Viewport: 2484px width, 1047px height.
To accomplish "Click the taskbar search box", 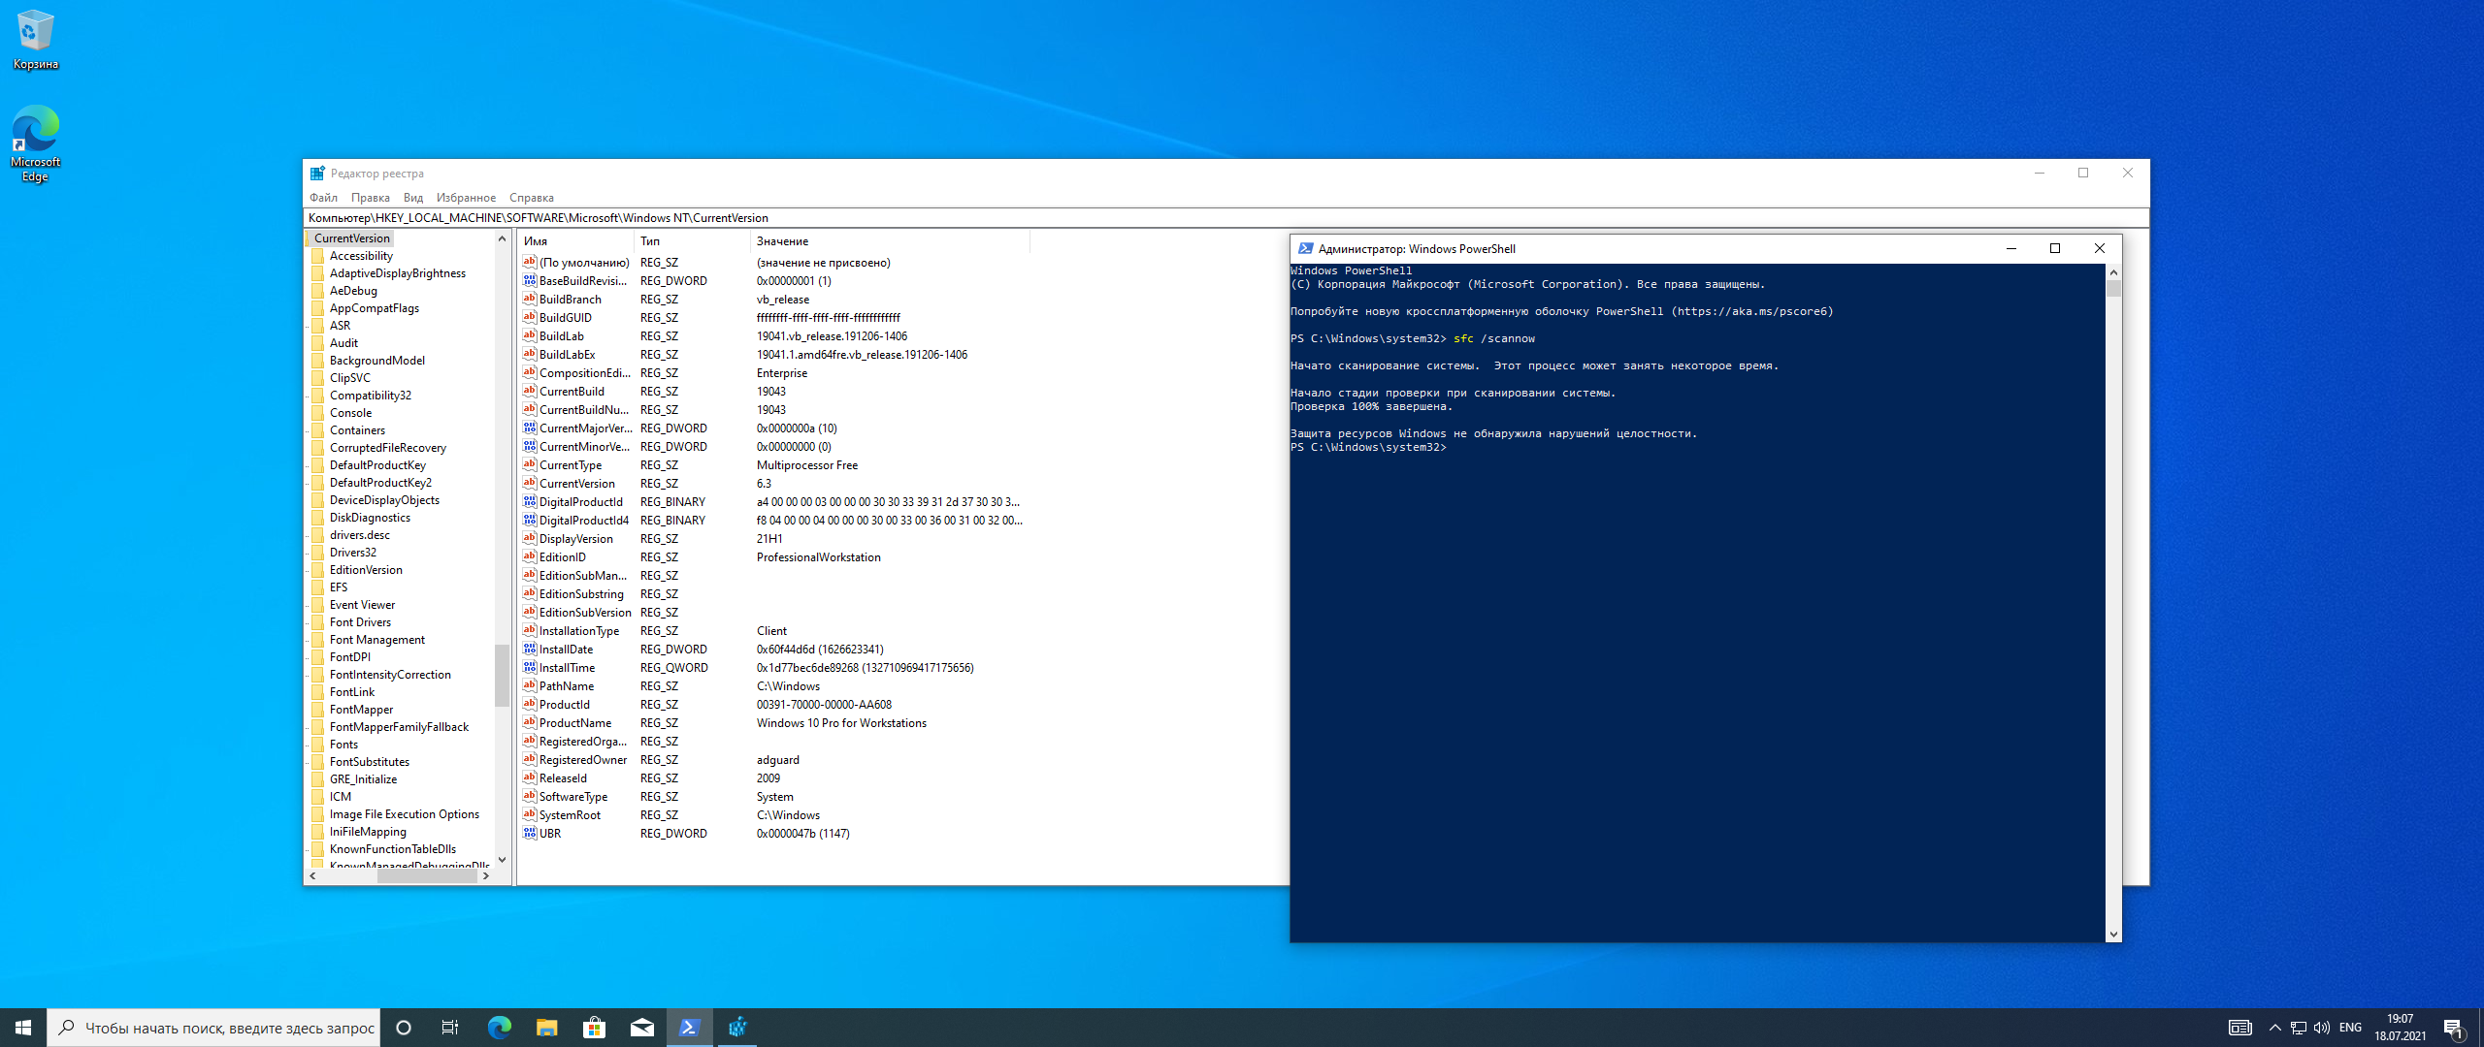I will [214, 1028].
